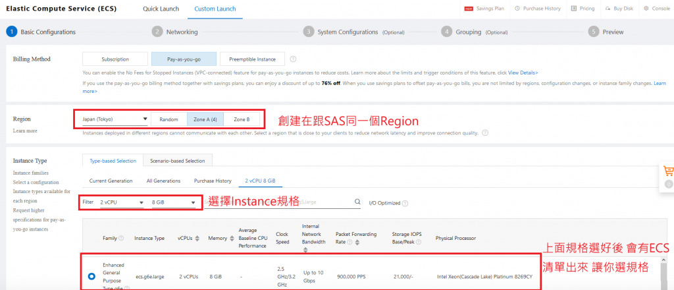Screen dimensions: 674x290
Task: Open View Details link
Action: tap(523, 72)
